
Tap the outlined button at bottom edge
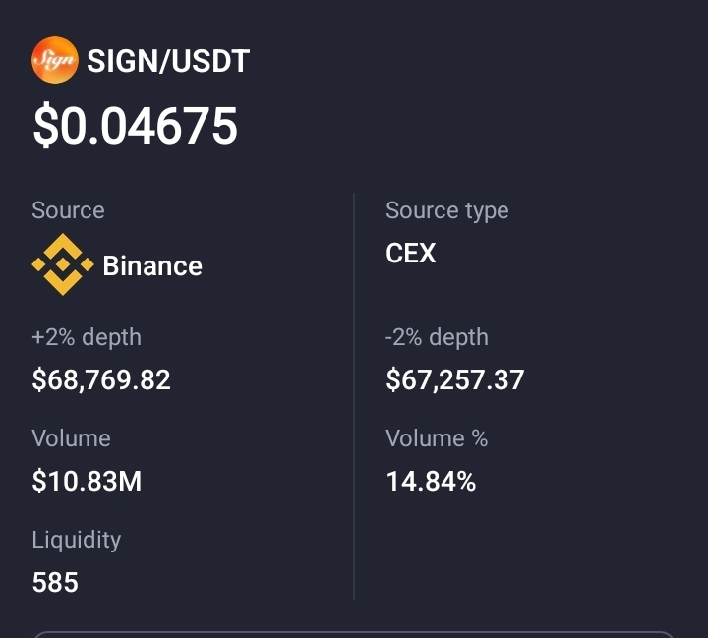point(354,634)
